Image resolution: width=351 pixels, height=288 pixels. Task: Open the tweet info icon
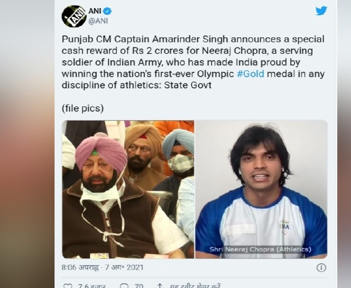click(321, 268)
